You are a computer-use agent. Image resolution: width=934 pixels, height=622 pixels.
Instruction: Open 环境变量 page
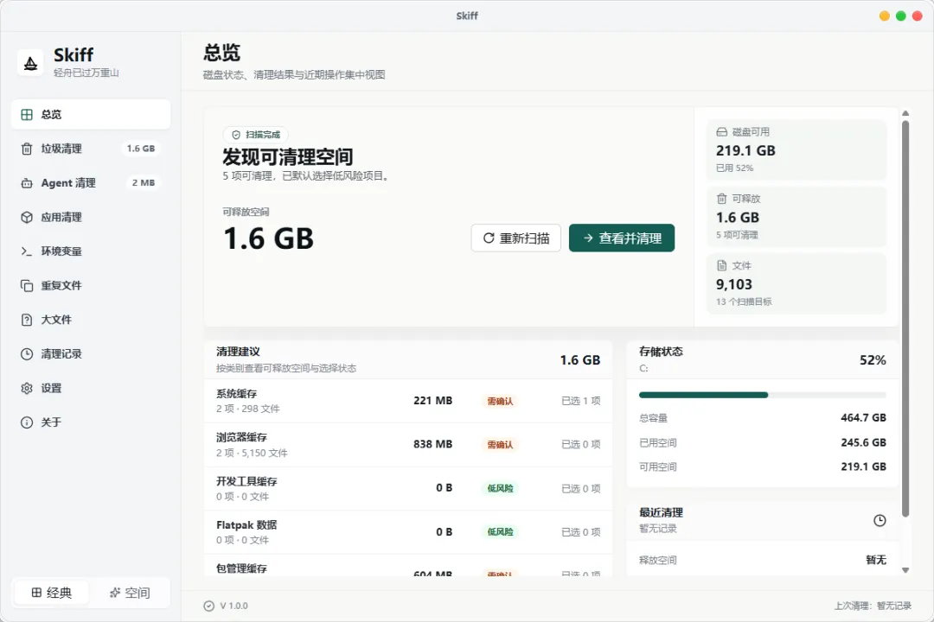pos(91,251)
